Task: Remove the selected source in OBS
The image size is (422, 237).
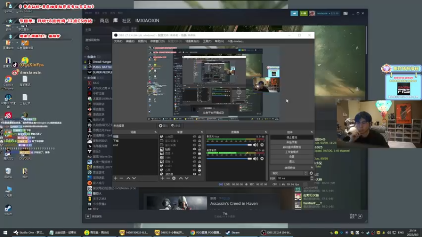Action: coord(168,178)
